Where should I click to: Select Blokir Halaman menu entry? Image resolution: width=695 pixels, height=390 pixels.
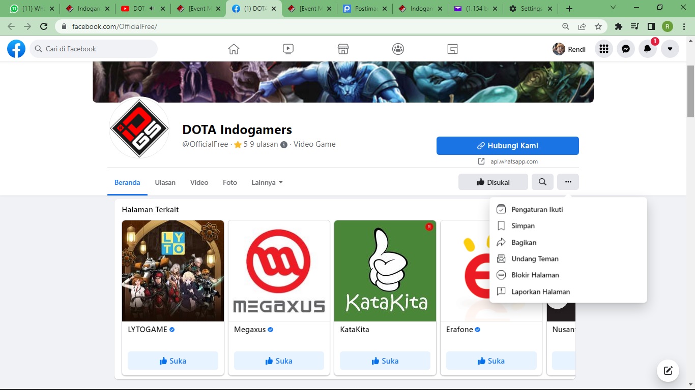(568, 275)
